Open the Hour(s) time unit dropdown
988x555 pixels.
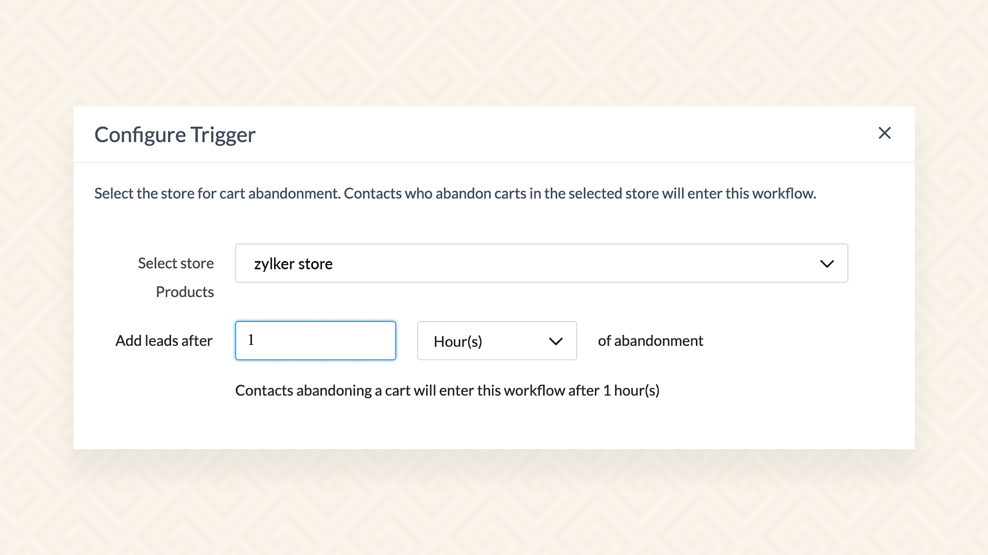coord(497,341)
